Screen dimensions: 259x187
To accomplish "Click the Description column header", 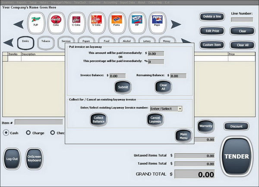I will click(43, 54).
